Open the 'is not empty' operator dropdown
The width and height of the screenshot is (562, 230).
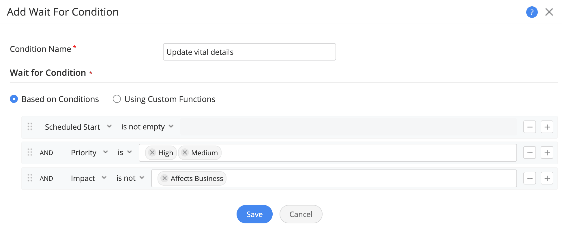pos(147,127)
